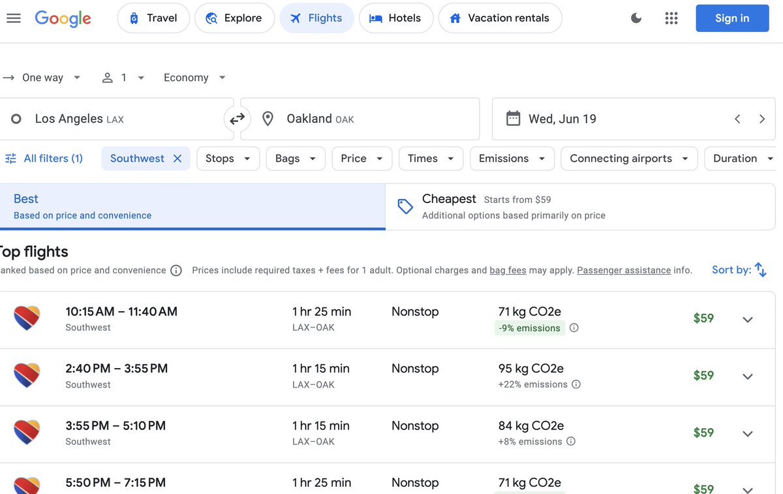Open the Hotels tab
This screenshot has width=783, height=494.
coord(396,18)
